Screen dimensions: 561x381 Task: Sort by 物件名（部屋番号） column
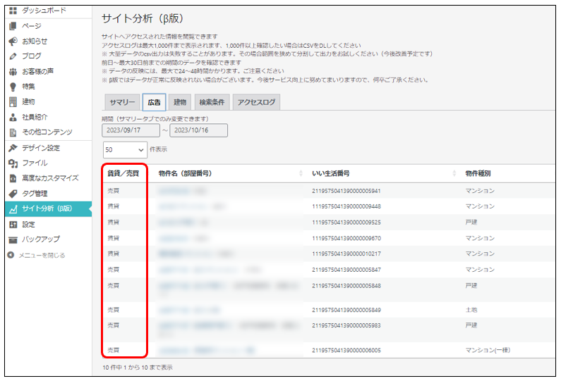click(185, 173)
